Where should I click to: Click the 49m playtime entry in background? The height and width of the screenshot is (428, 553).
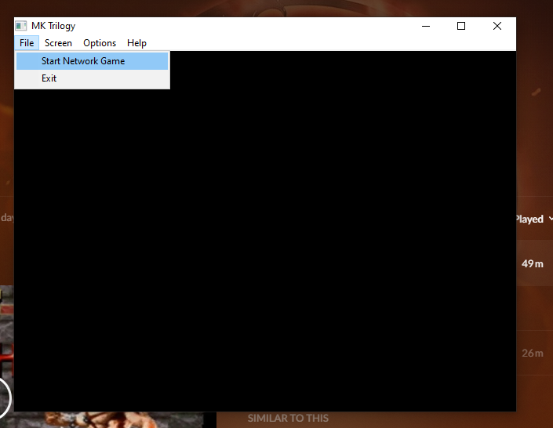pyautogui.click(x=532, y=263)
